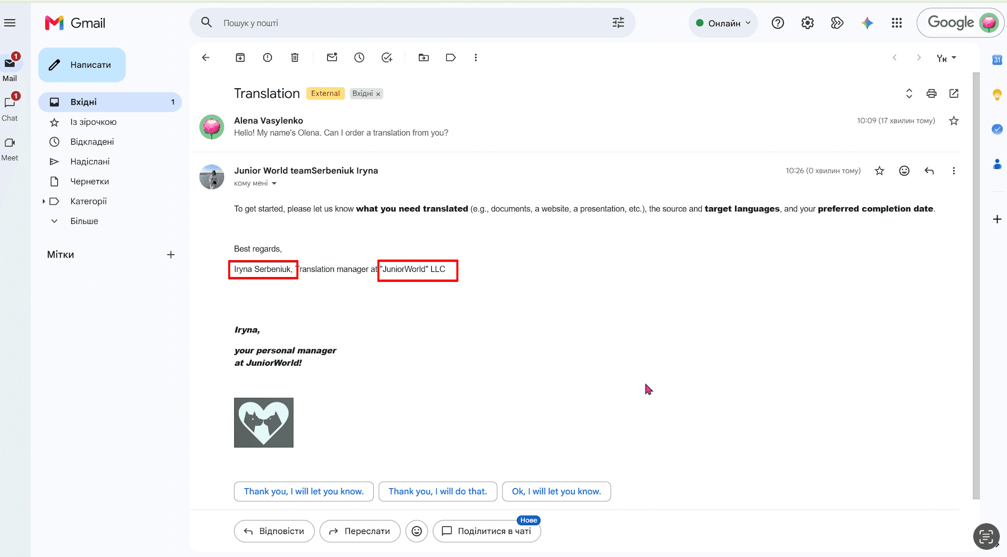Screen dimensions: 1007x557
Task: Star Alena Vasylenko's message
Action: [x=954, y=121]
